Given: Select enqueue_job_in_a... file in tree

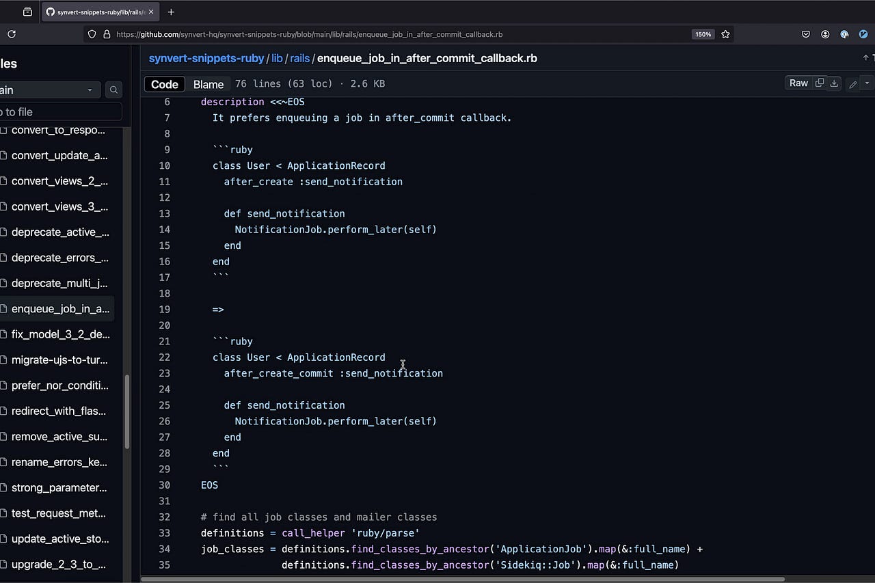Looking at the screenshot, I should pyautogui.click(x=57, y=309).
